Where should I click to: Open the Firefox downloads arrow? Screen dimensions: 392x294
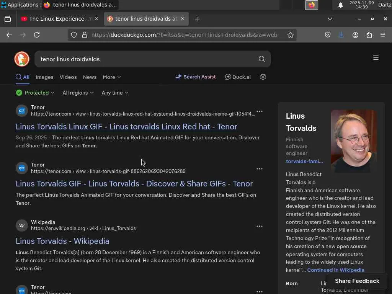[341, 35]
